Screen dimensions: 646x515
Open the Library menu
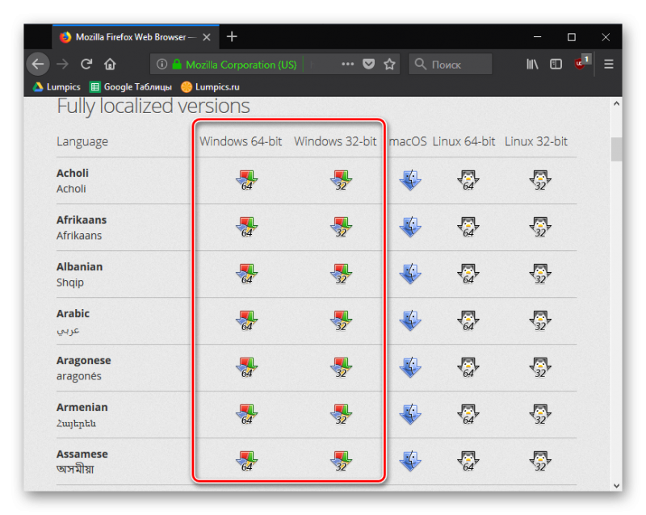(532, 65)
